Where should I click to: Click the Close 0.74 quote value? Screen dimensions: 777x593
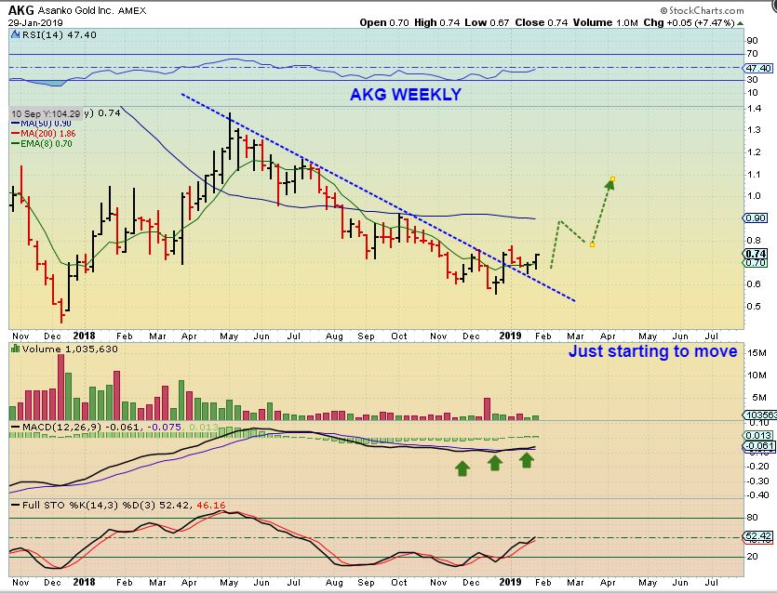[x=542, y=22]
